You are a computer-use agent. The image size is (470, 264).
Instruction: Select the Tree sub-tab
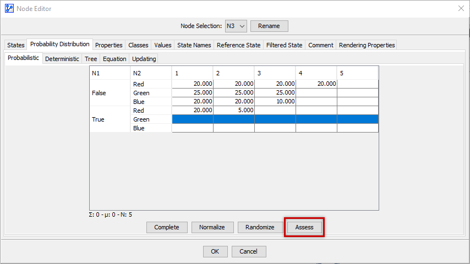(x=91, y=59)
